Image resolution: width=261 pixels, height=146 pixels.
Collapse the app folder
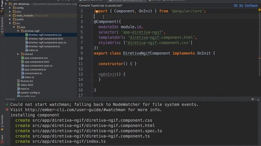pyautogui.click(x=14, y=27)
